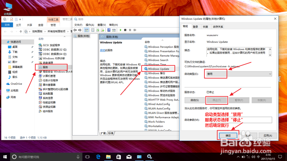Click the 名称 column sort header in Services list
287x161 pixels.
click(147, 42)
